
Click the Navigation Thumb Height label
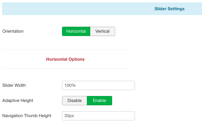coord(27,116)
